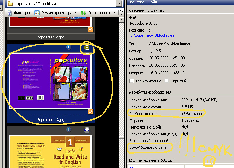
Task: Click the EXIF метеданные (обзор) label
Action: click(152, 160)
